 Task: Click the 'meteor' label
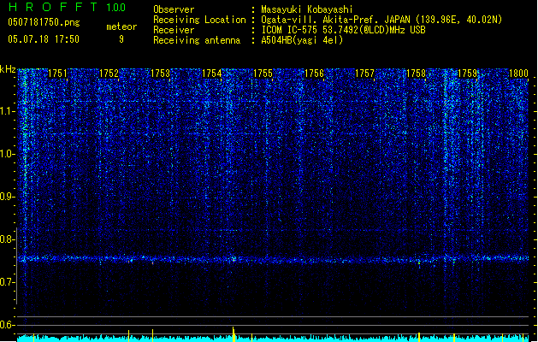(121, 27)
